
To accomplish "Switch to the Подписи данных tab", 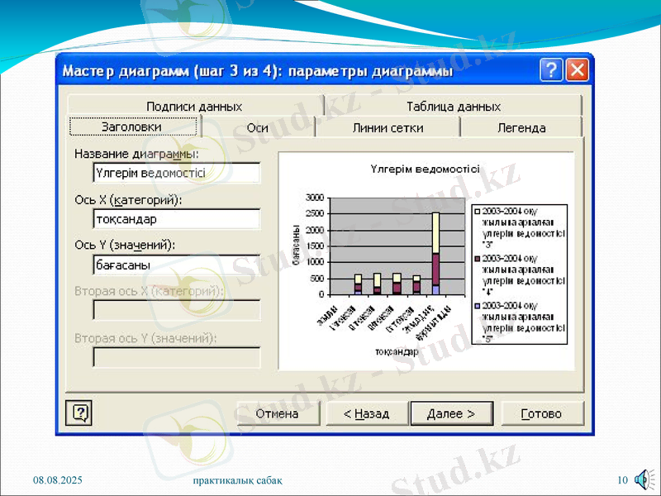I will click(196, 104).
